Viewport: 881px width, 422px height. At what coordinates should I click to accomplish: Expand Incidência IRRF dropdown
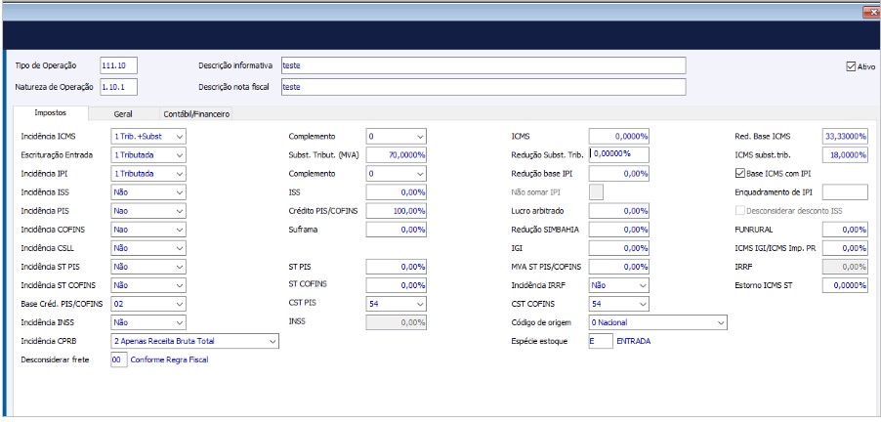click(619, 285)
